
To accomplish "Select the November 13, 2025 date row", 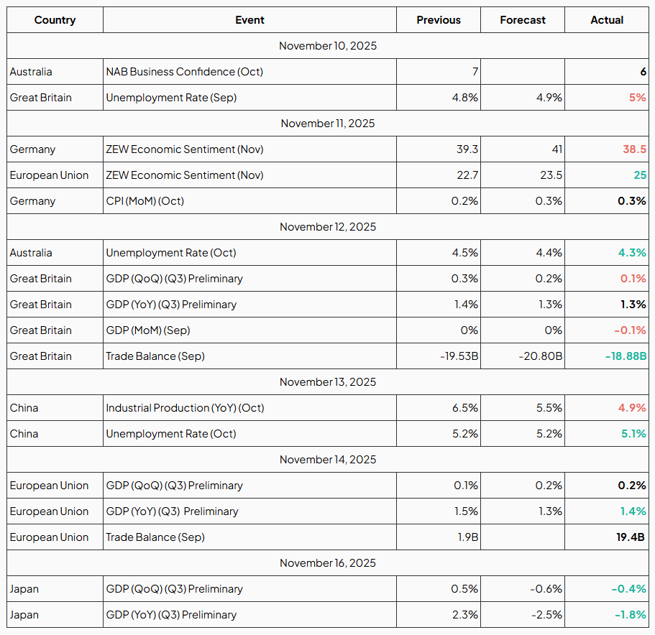I will (328, 382).
